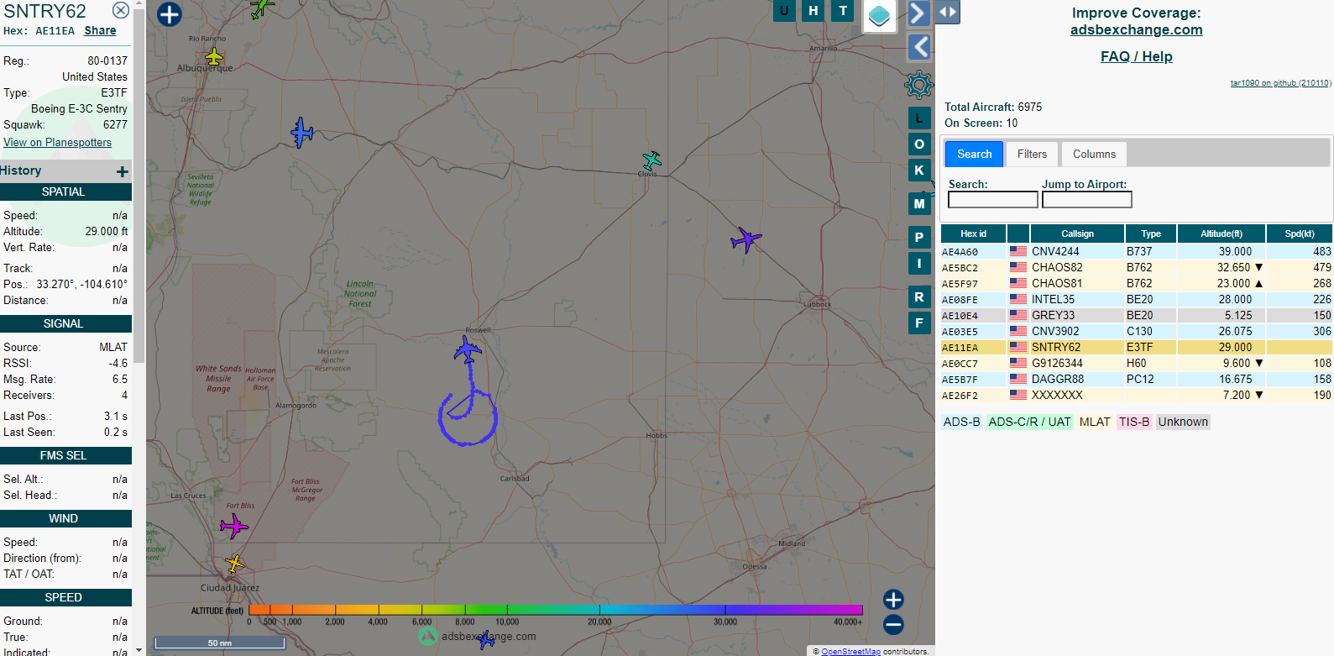
Task: Select the CHAOS82 row in aircraft table
Action: (1136, 267)
